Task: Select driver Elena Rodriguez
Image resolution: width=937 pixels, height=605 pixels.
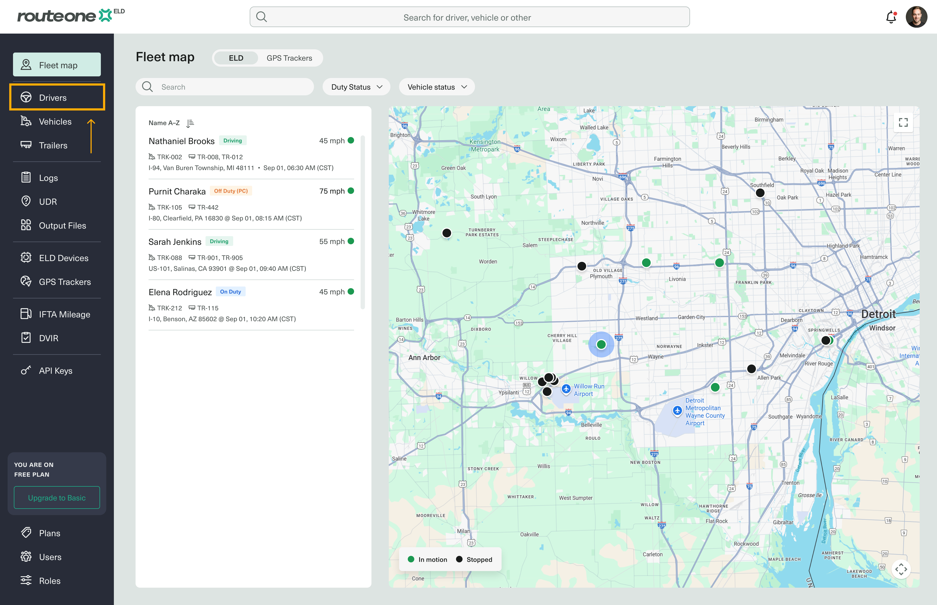Action: 251,305
